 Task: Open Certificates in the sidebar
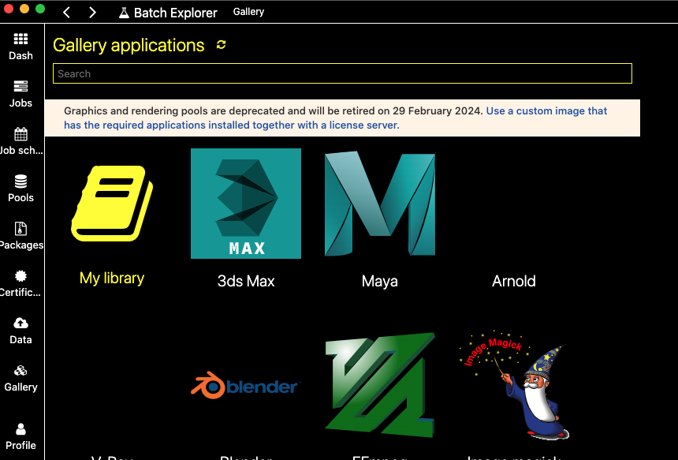coord(20,283)
